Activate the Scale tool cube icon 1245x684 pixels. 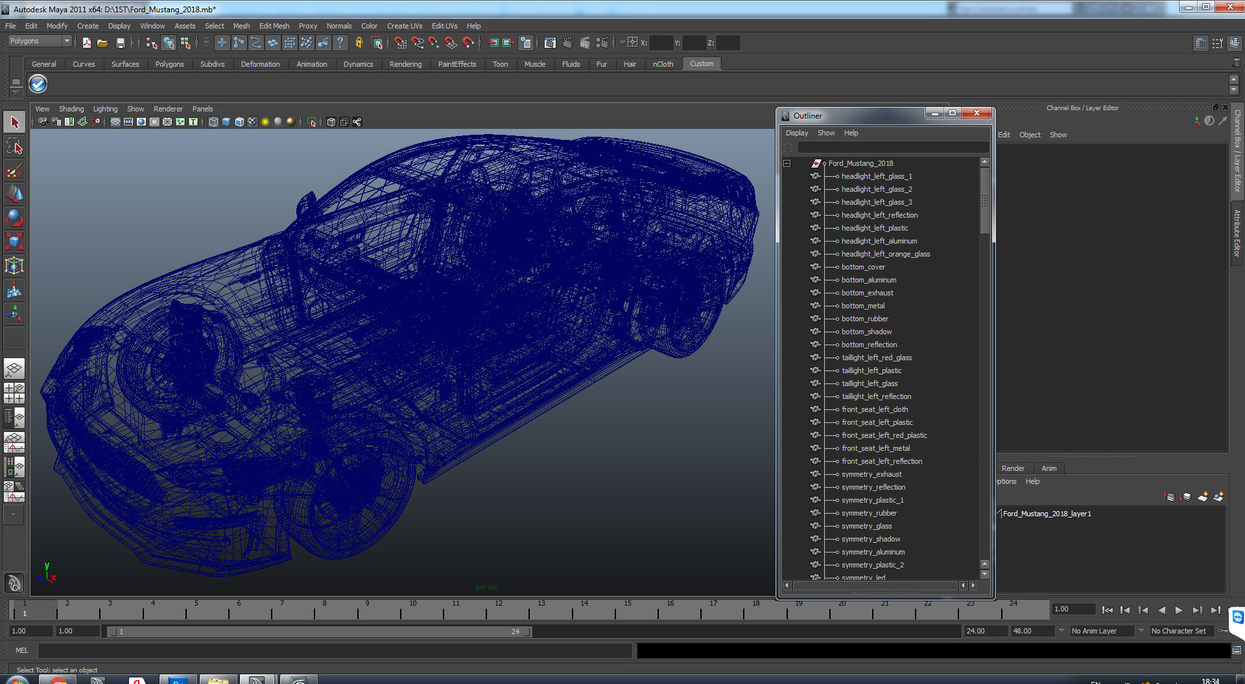click(14, 242)
